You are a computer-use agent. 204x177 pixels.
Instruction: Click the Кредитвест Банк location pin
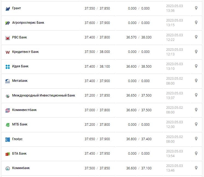tap(196, 52)
